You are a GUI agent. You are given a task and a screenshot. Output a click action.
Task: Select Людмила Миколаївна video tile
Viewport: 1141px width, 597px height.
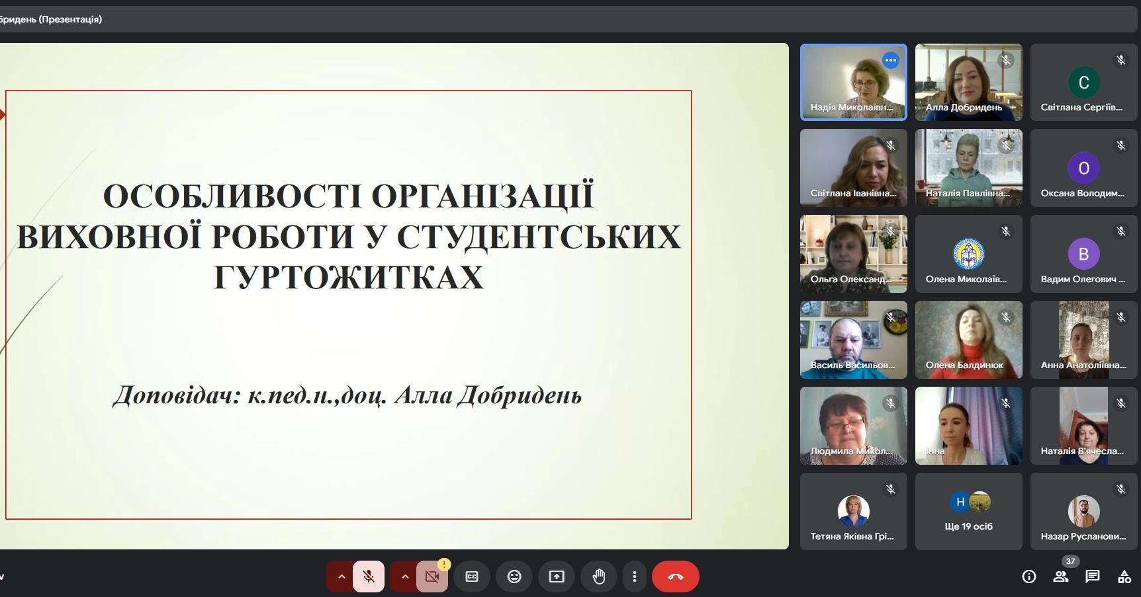point(854,426)
